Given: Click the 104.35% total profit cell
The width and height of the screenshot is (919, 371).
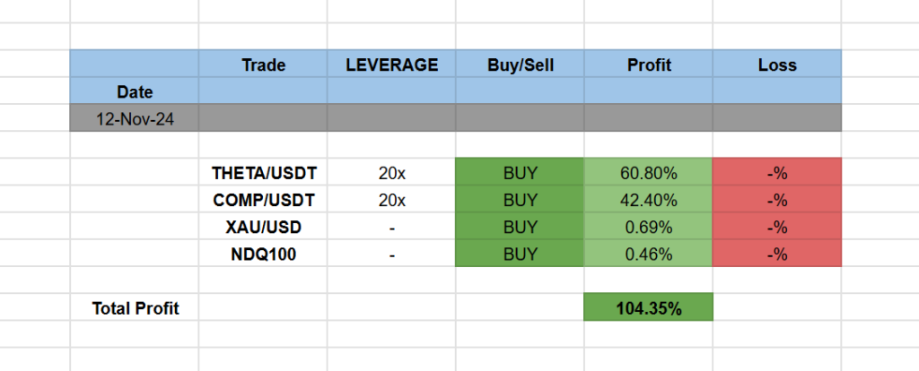Looking at the screenshot, I should [x=648, y=308].
